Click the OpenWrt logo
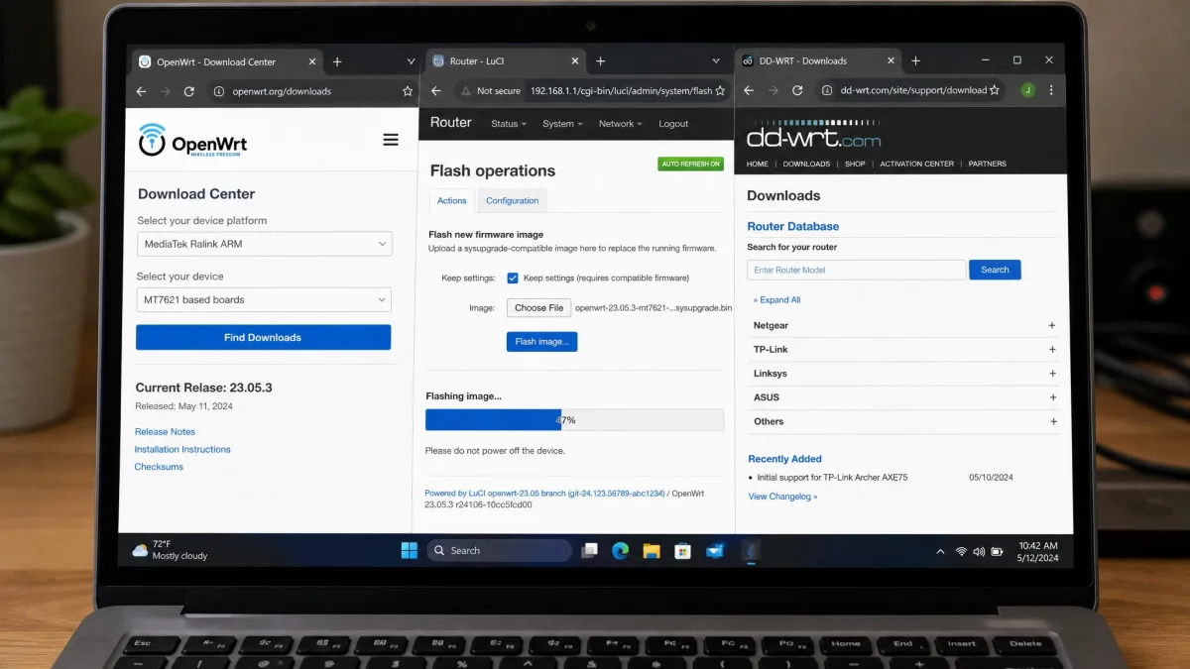The image size is (1190, 669). [192, 141]
